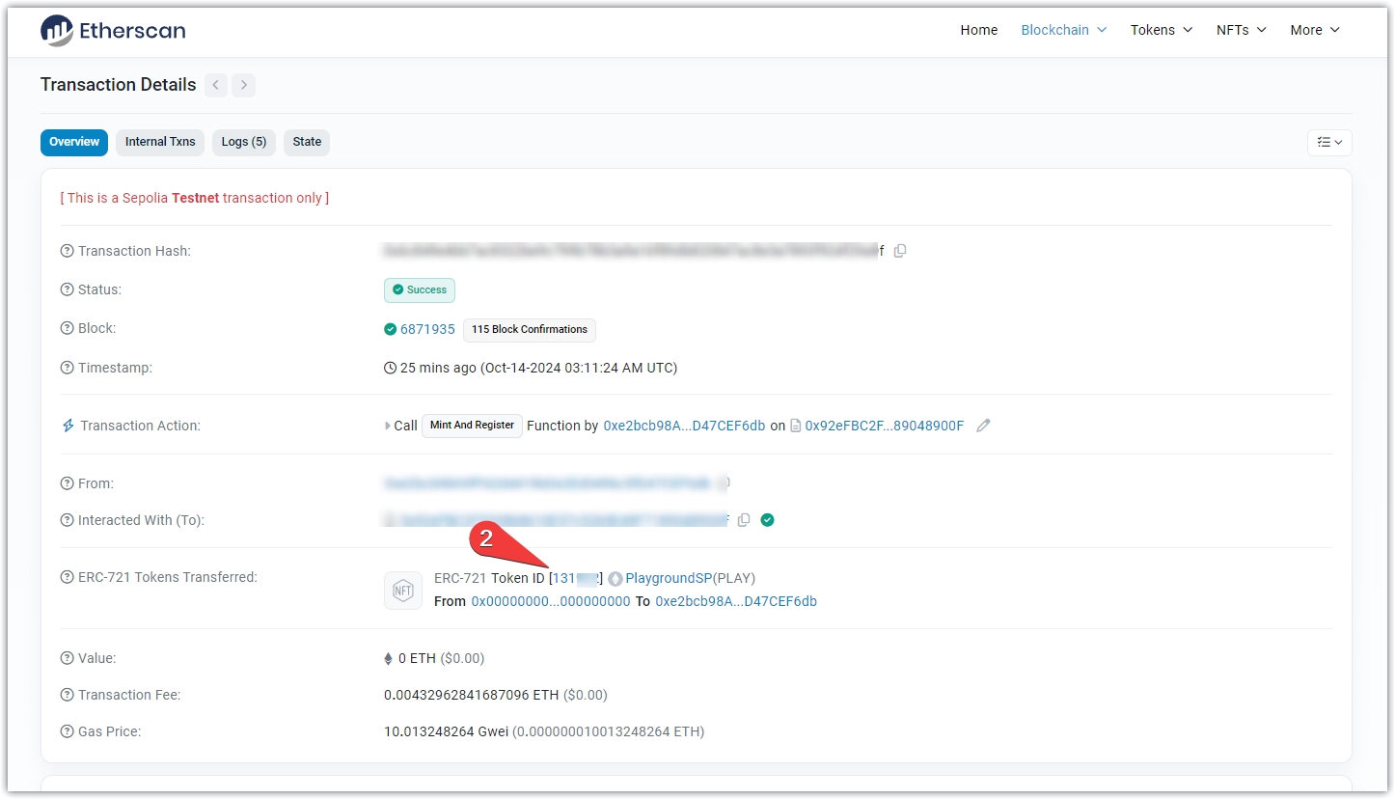Click the Etherscan logo
Screen dimensions: 1395x799
click(x=113, y=31)
